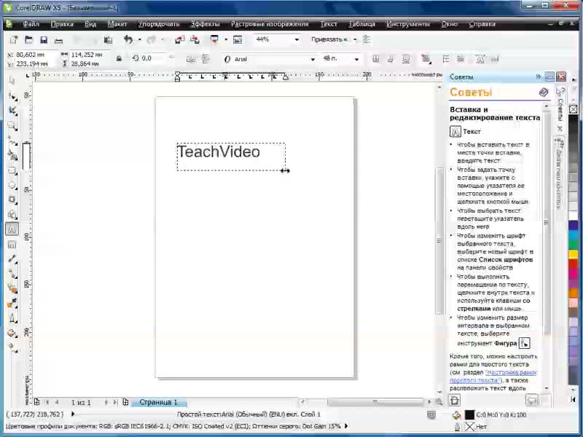Open the 48 п. font size dropdown
This screenshot has width=583, height=437.
[356, 59]
